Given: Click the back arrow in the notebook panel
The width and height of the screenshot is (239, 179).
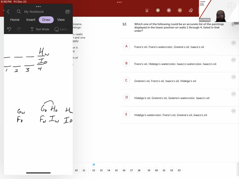Looking at the screenshot, I should (8, 12).
